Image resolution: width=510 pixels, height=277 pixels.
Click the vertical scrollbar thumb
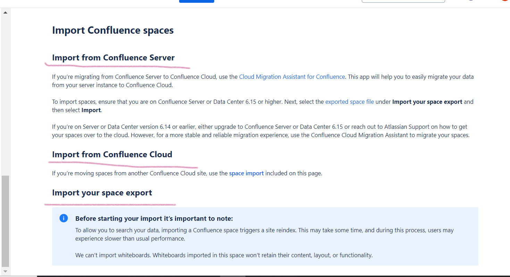5,221
